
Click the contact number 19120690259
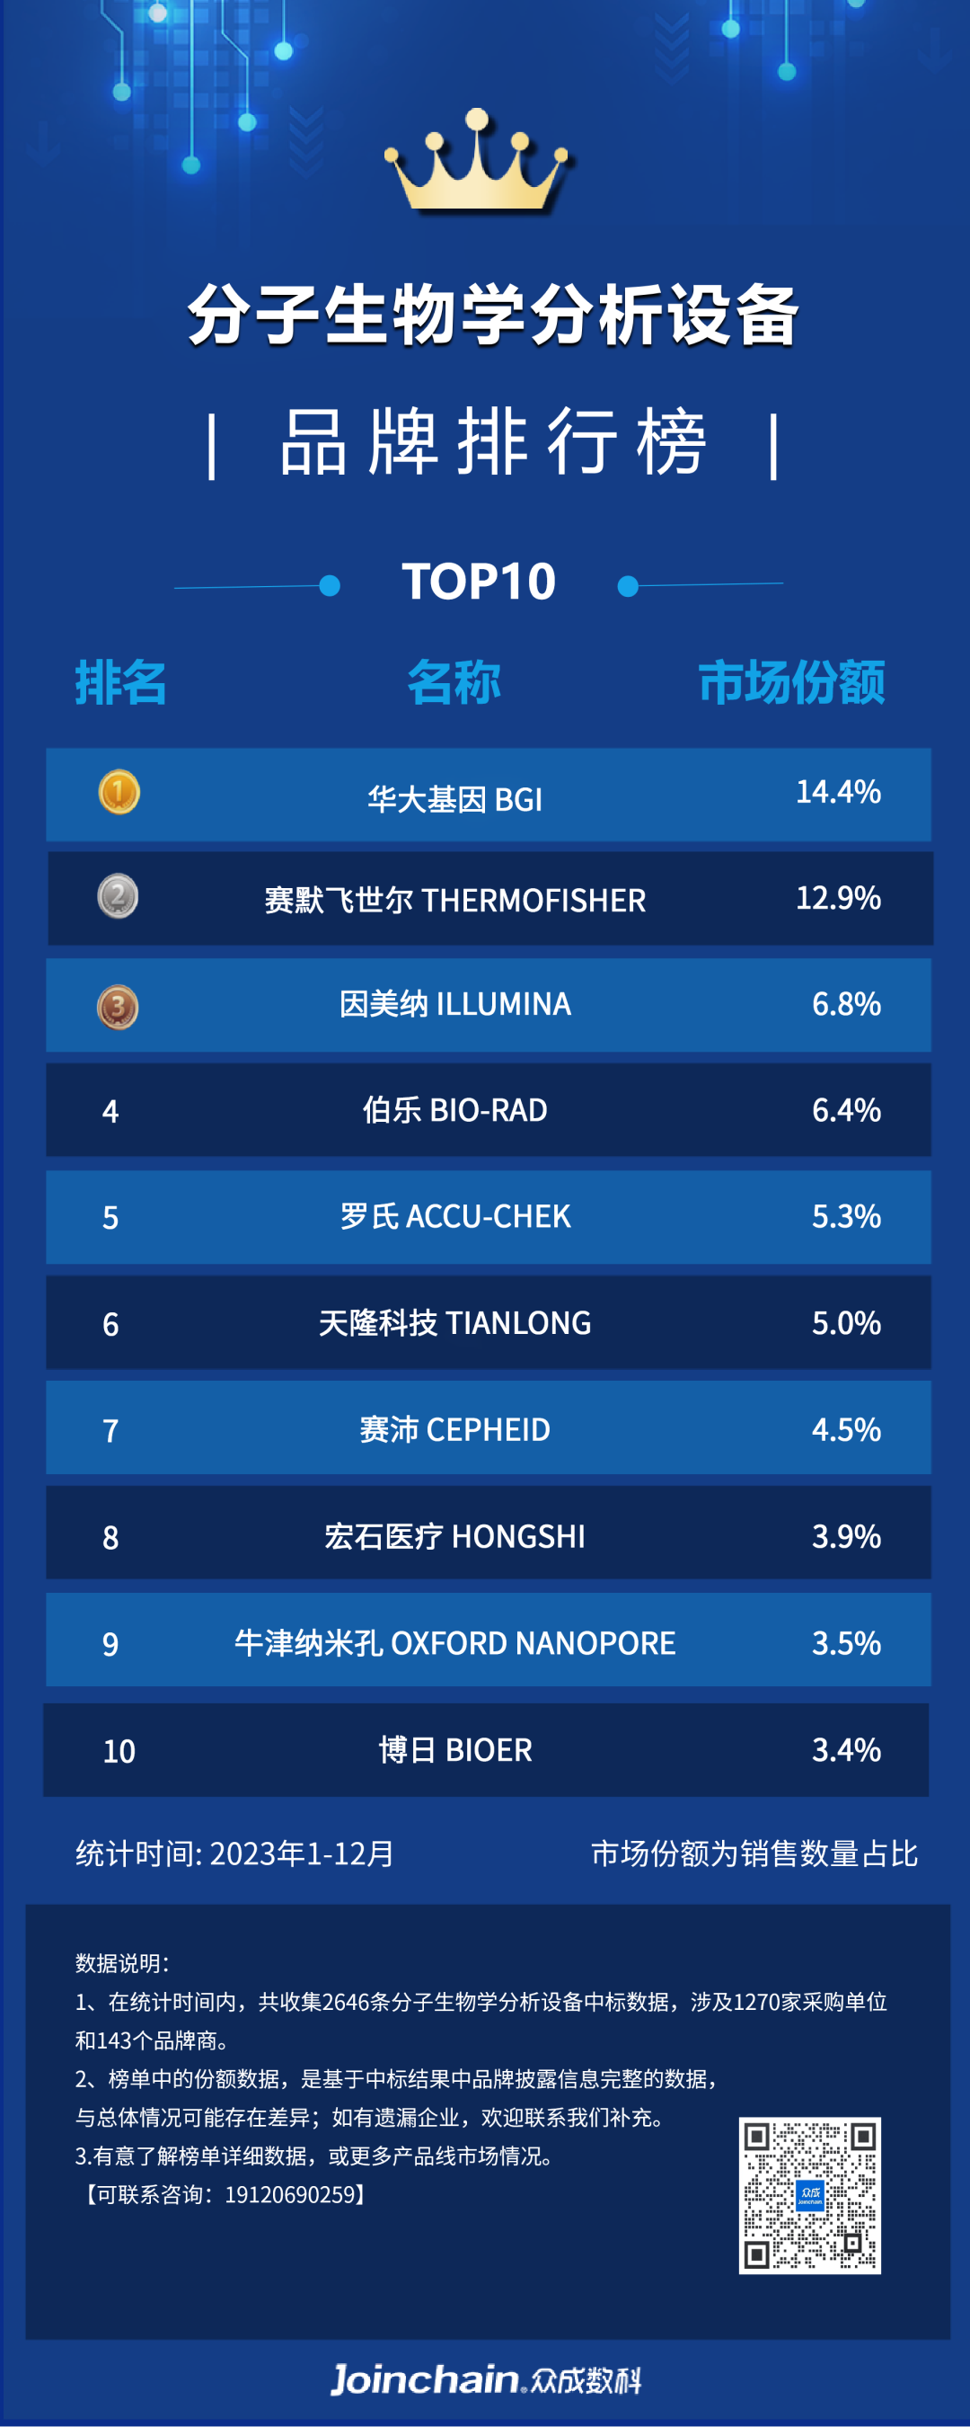coord(290,2195)
